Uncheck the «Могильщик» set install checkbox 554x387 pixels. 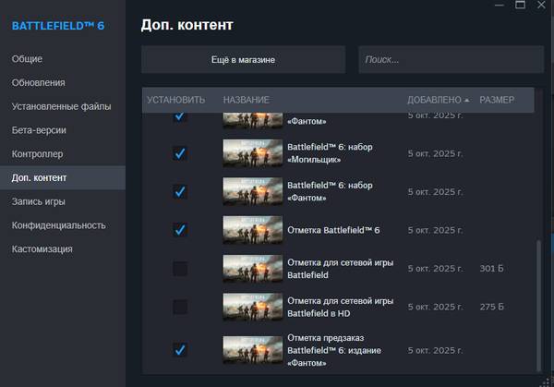[180, 153]
